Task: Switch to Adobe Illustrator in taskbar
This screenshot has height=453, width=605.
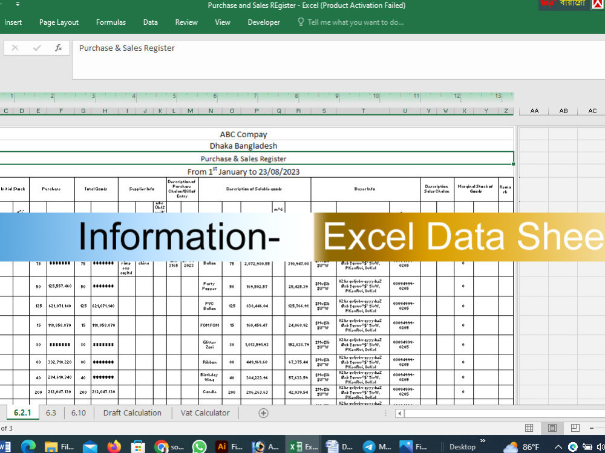Action: (x=229, y=447)
